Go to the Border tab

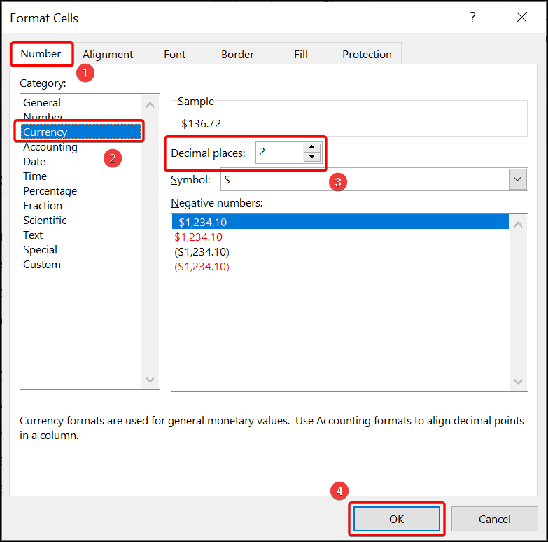coord(237,54)
